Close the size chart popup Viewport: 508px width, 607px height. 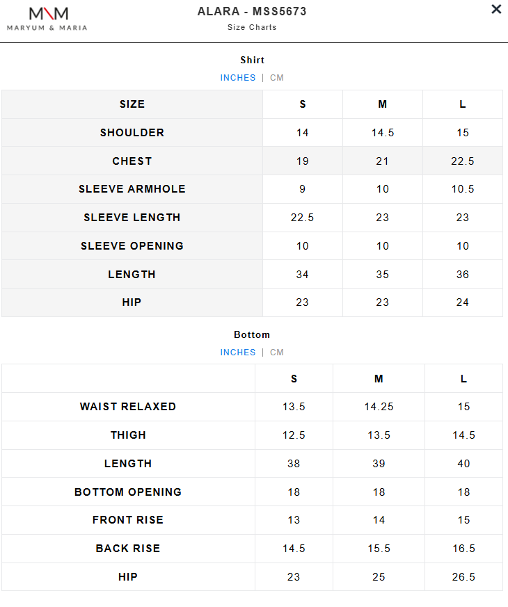(496, 10)
